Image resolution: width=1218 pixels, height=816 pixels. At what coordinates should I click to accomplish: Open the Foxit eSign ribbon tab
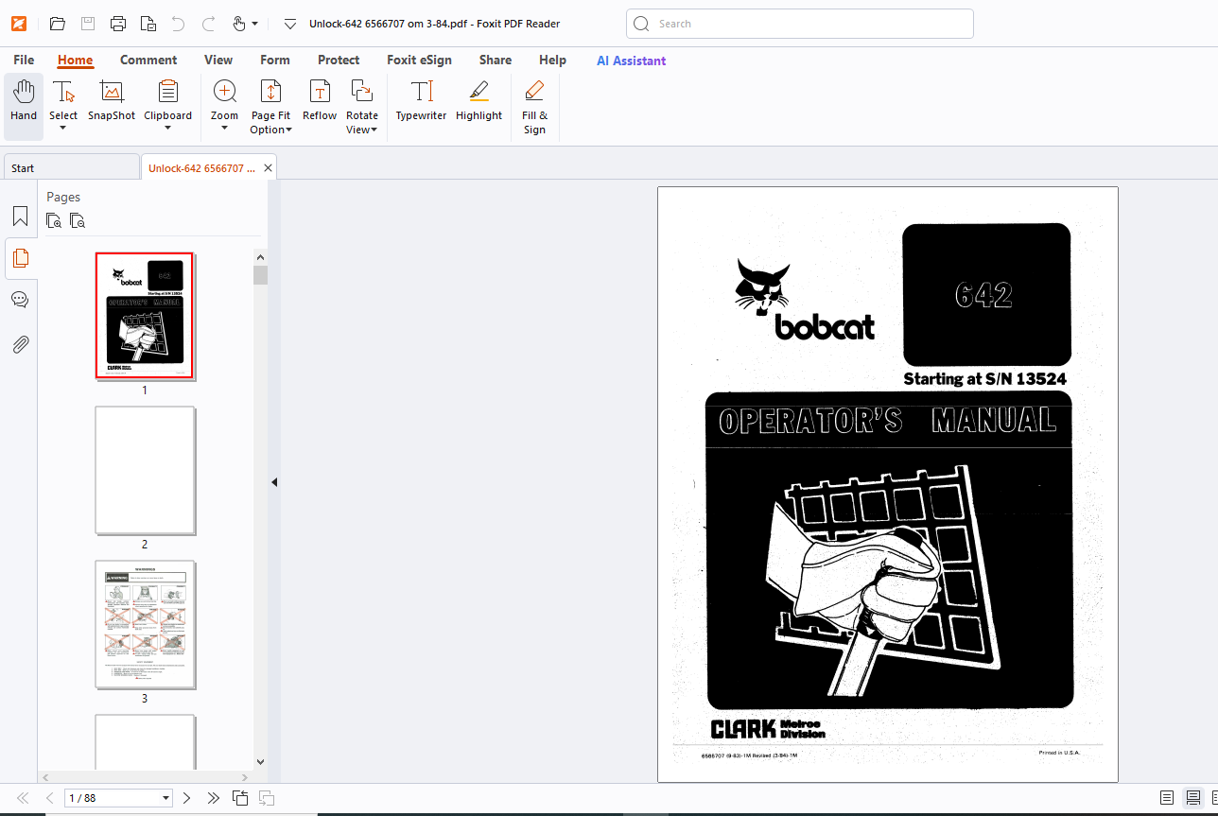point(419,60)
